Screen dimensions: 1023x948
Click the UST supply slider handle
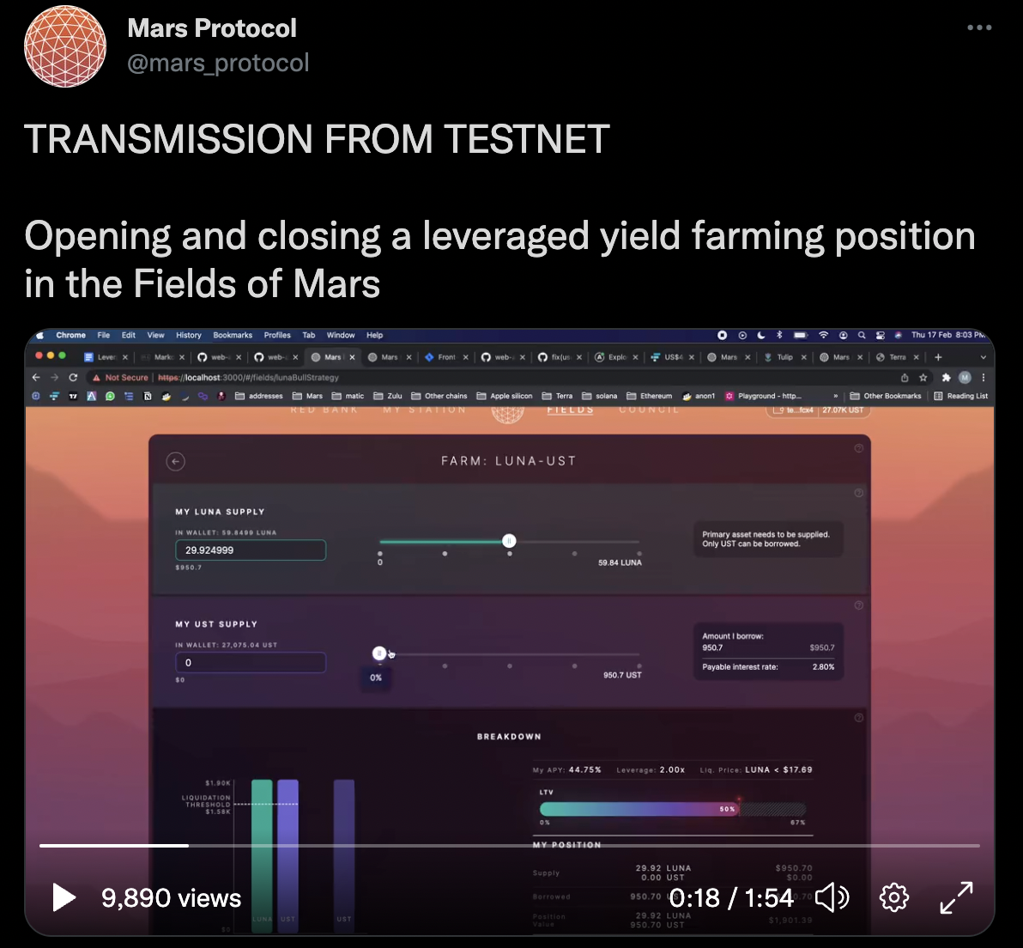[x=379, y=653]
